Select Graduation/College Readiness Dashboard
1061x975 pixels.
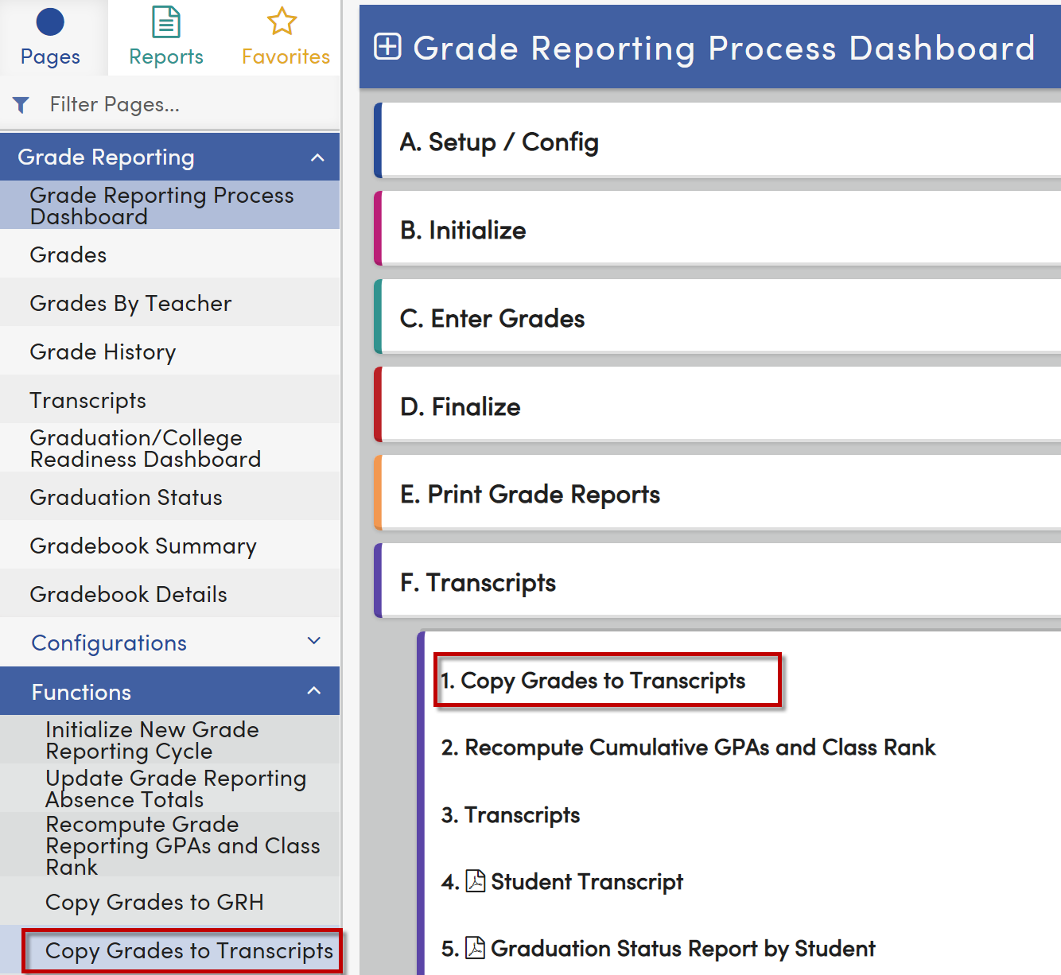coord(145,448)
